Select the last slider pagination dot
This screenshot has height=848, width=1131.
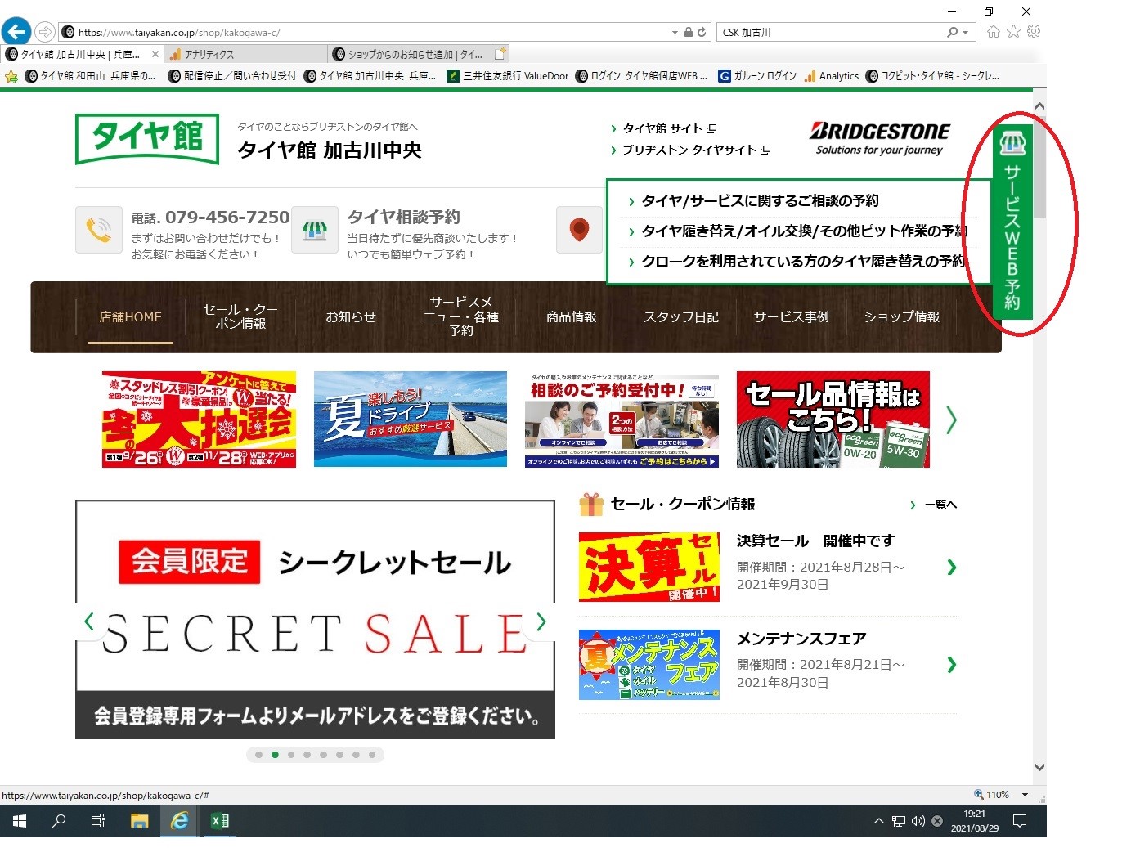point(372,755)
